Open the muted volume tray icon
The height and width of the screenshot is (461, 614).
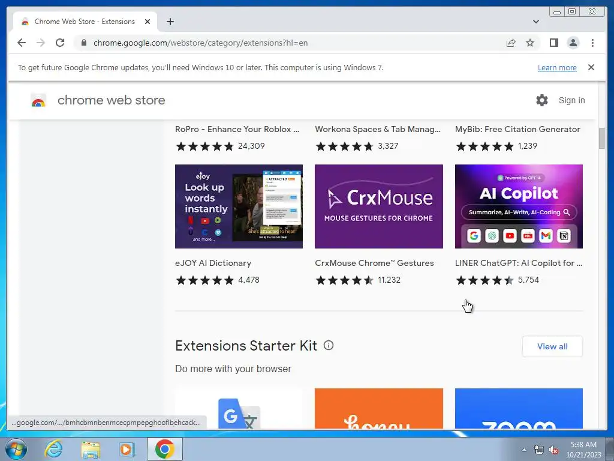(553, 450)
